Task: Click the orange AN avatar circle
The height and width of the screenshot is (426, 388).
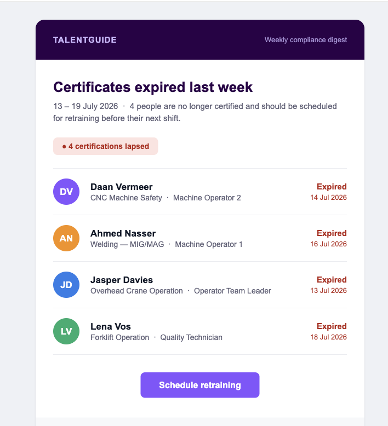Action: [x=66, y=238]
